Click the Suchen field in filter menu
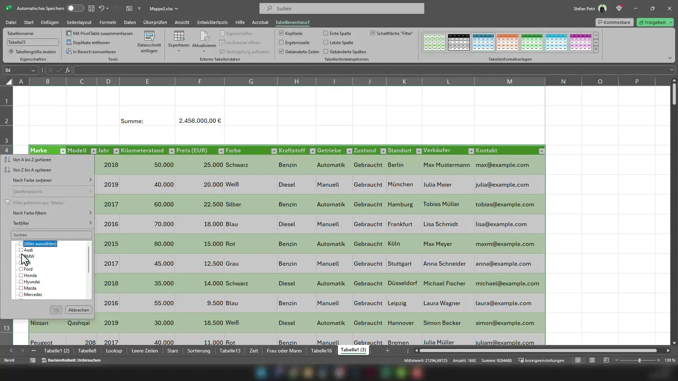 (x=52, y=235)
